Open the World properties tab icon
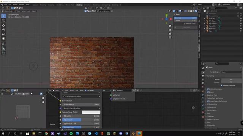The image size is (243, 136). point(203,87)
